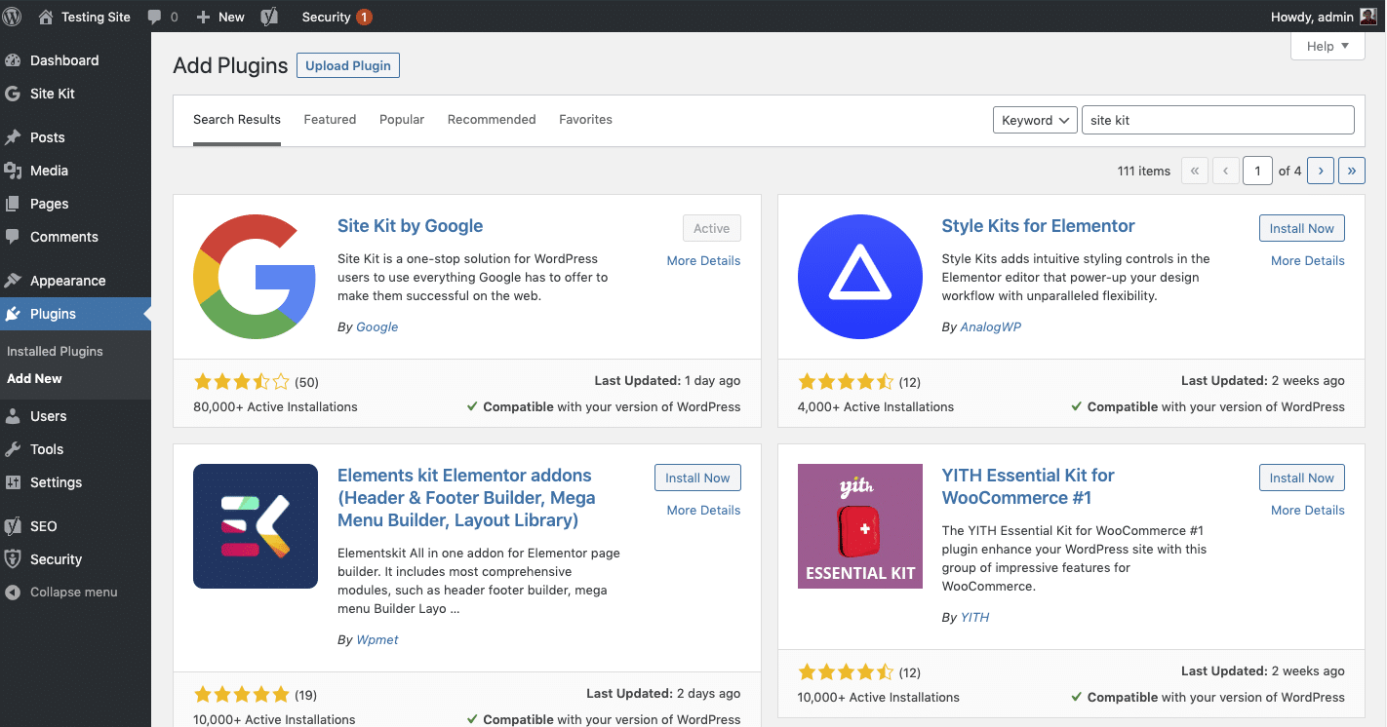
Task: Open More Details for YITH Essential Kit
Action: tap(1308, 510)
